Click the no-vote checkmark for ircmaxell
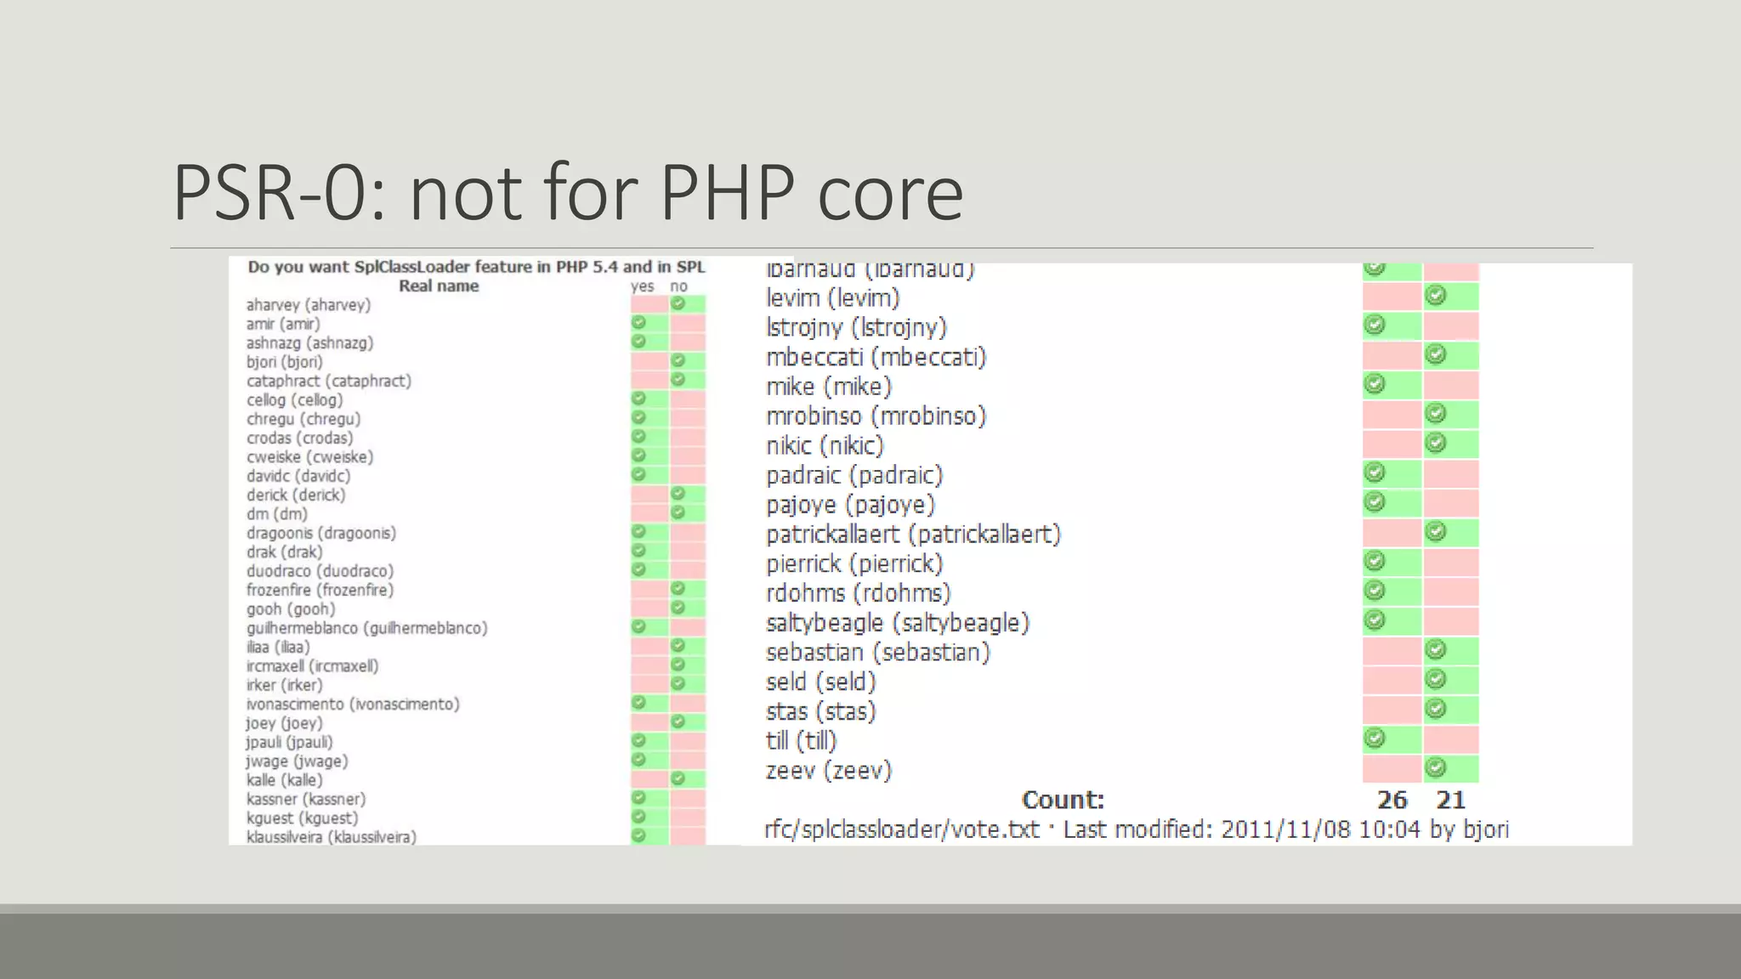The image size is (1741, 979). 678,665
